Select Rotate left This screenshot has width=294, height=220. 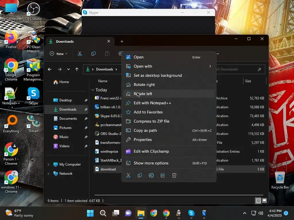pos(169,94)
